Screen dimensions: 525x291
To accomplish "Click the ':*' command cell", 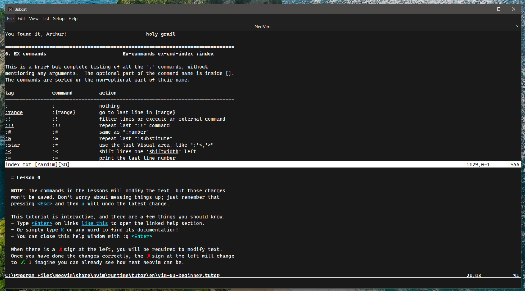I will pos(55,145).
